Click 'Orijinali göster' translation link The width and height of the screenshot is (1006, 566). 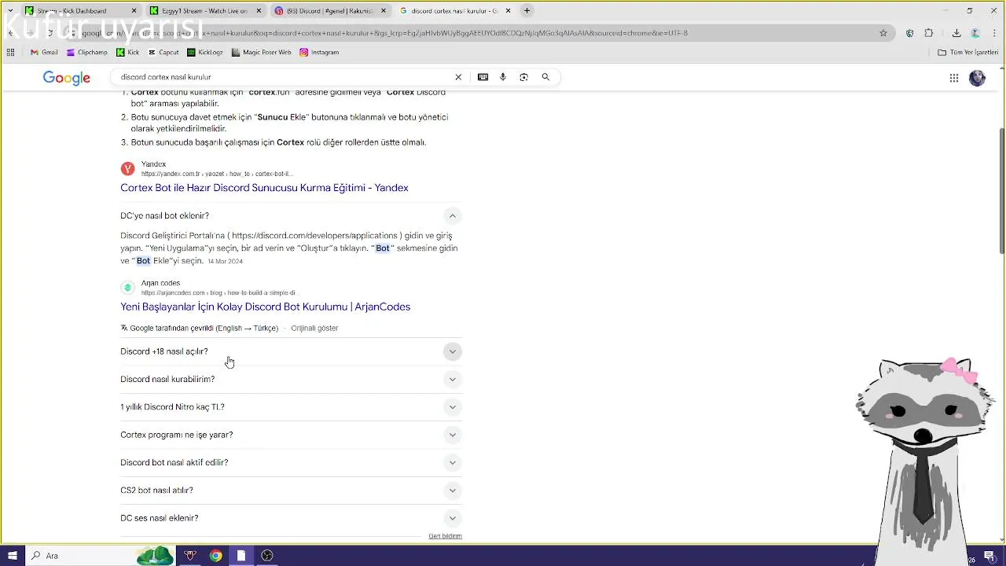[x=314, y=328]
